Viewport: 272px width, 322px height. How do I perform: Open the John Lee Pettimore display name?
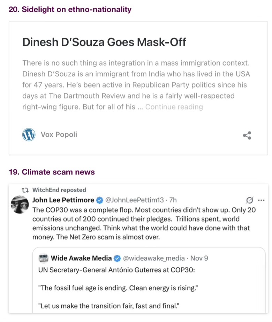(63, 200)
